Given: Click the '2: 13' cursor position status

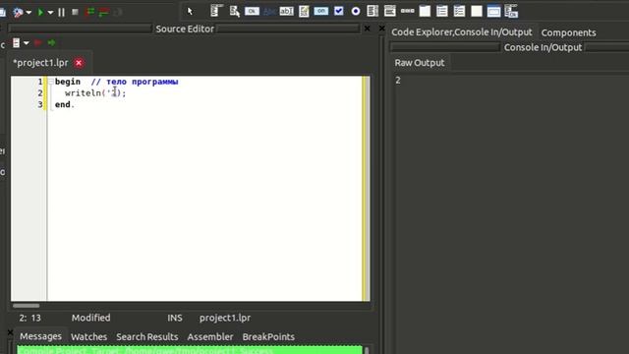Looking at the screenshot, I should (30, 318).
